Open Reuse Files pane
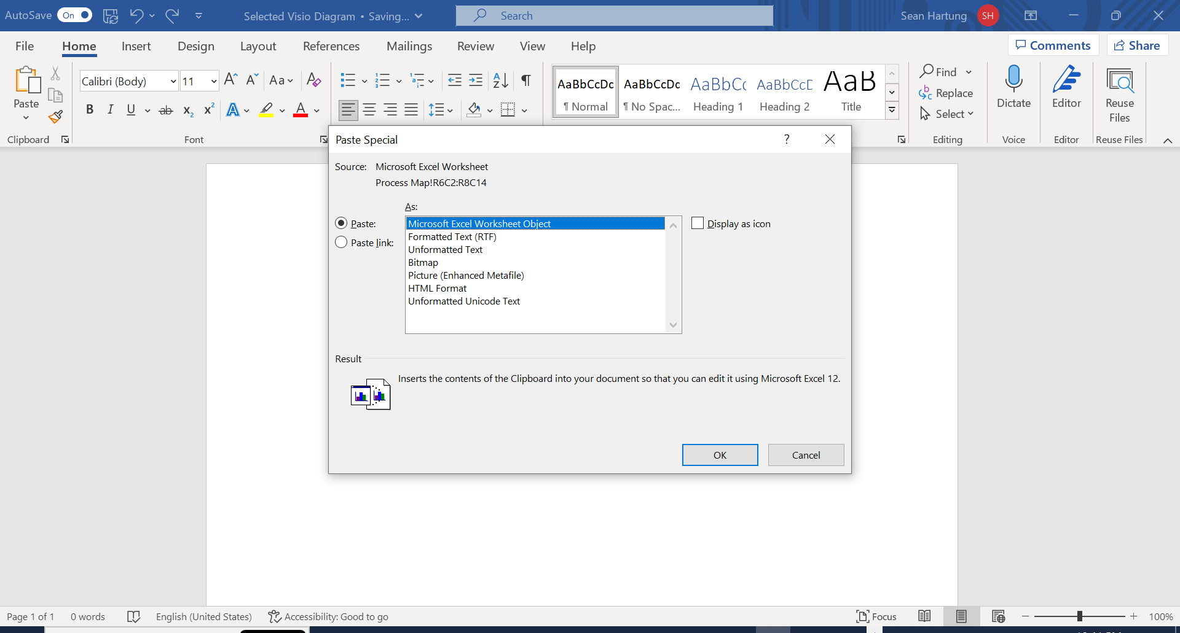 [1119, 95]
